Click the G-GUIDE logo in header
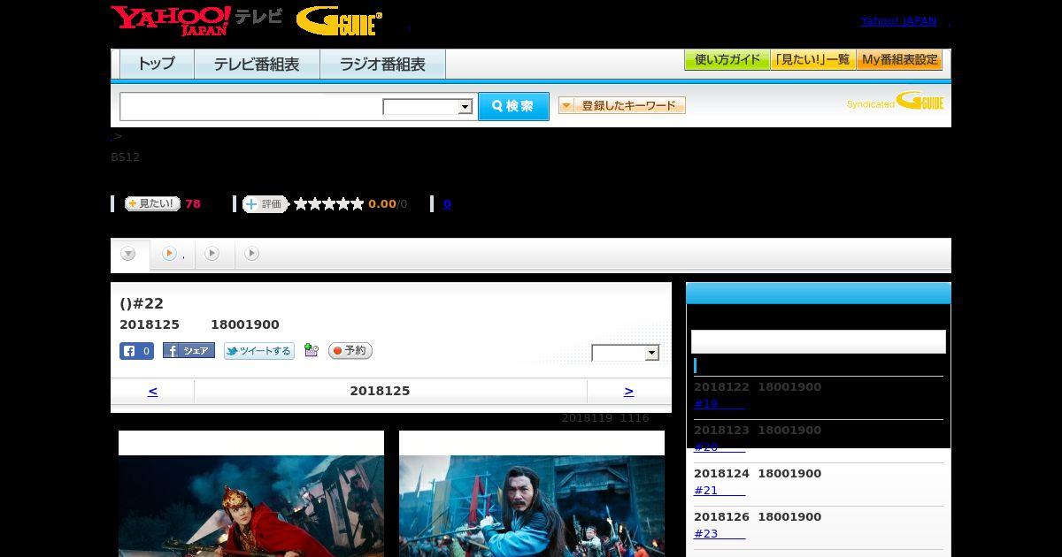The image size is (1062, 557). tap(339, 21)
